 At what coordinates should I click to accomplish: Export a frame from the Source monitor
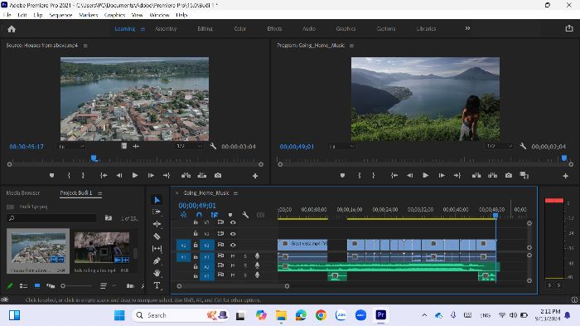coord(218,176)
